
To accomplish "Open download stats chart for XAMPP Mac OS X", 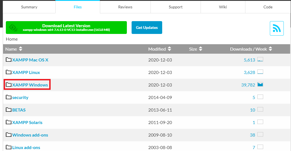I will coord(260,59).
